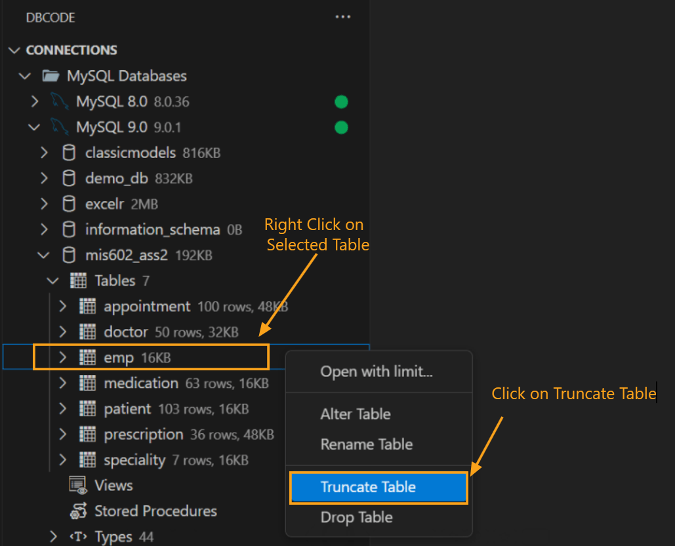Image resolution: width=675 pixels, height=546 pixels.
Task: Click the Types icon in the tree
Action: tap(79, 536)
